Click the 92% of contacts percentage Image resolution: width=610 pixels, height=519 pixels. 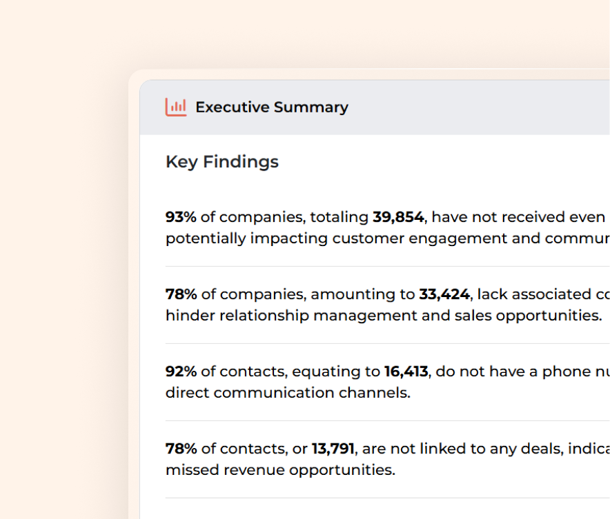coord(181,372)
